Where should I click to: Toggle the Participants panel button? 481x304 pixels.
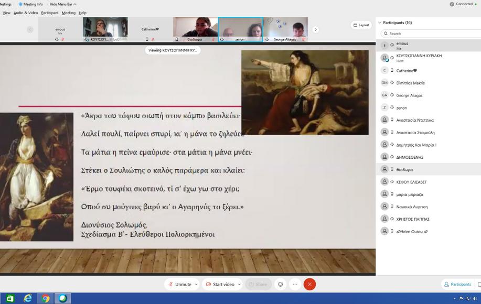click(458, 285)
